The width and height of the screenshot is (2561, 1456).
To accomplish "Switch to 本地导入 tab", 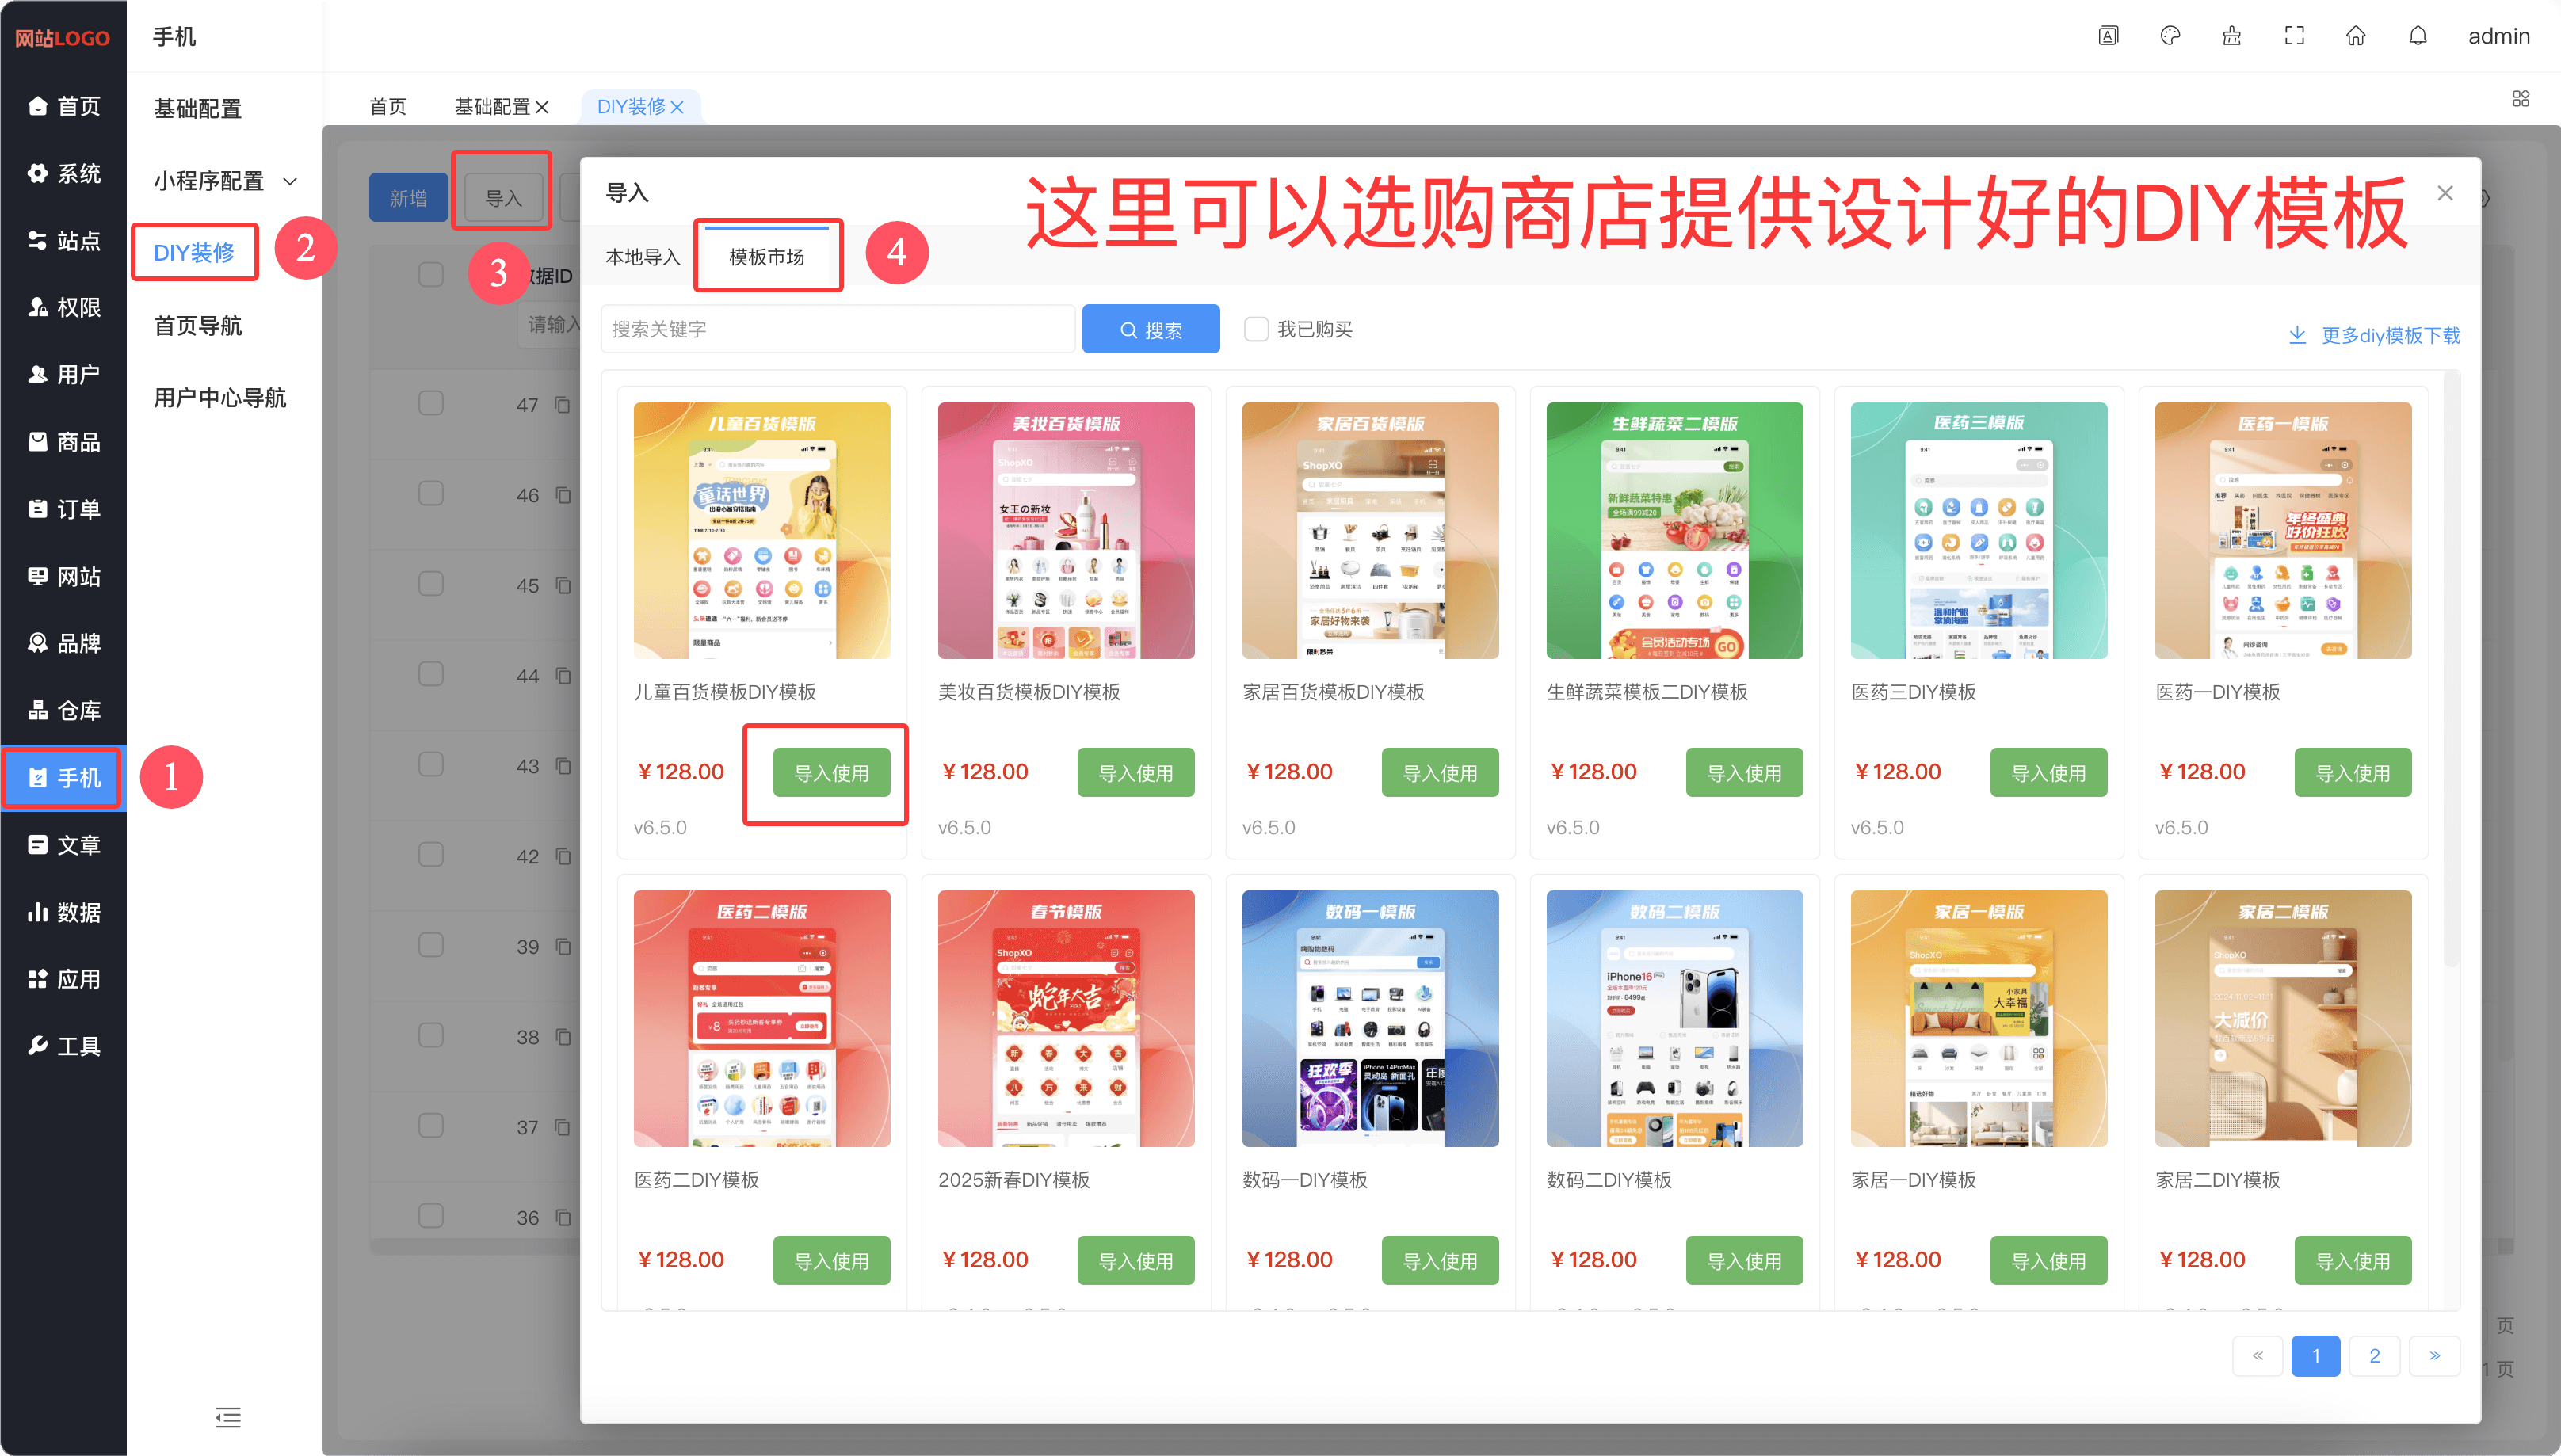I will pos(642,257).
